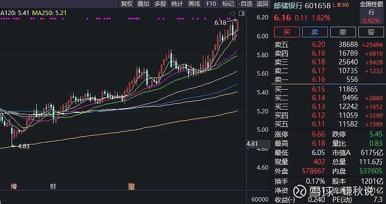Click the diamond icon above the chart
The image size is (386, 204).
pyautogui.click(x=232, y=13)
